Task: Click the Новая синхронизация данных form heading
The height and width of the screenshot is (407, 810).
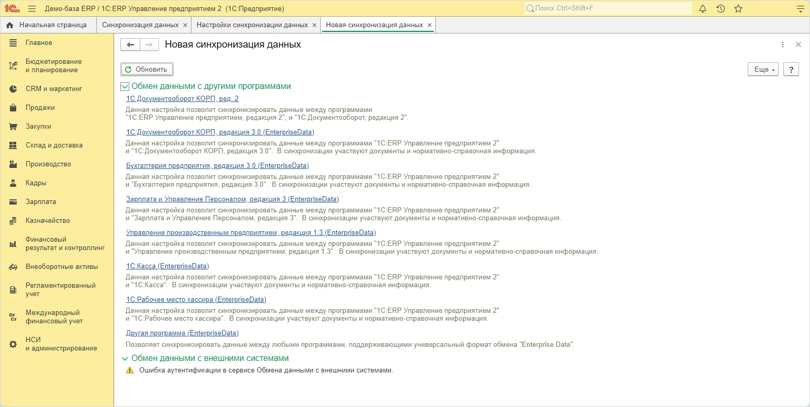Action: point(233,44)
